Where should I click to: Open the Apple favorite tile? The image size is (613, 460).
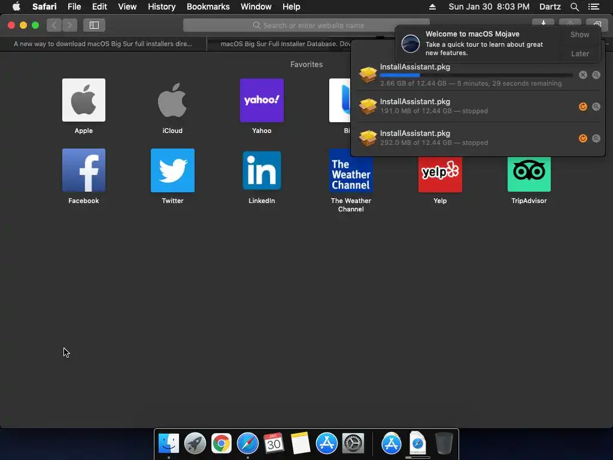[x=84, y=100]
